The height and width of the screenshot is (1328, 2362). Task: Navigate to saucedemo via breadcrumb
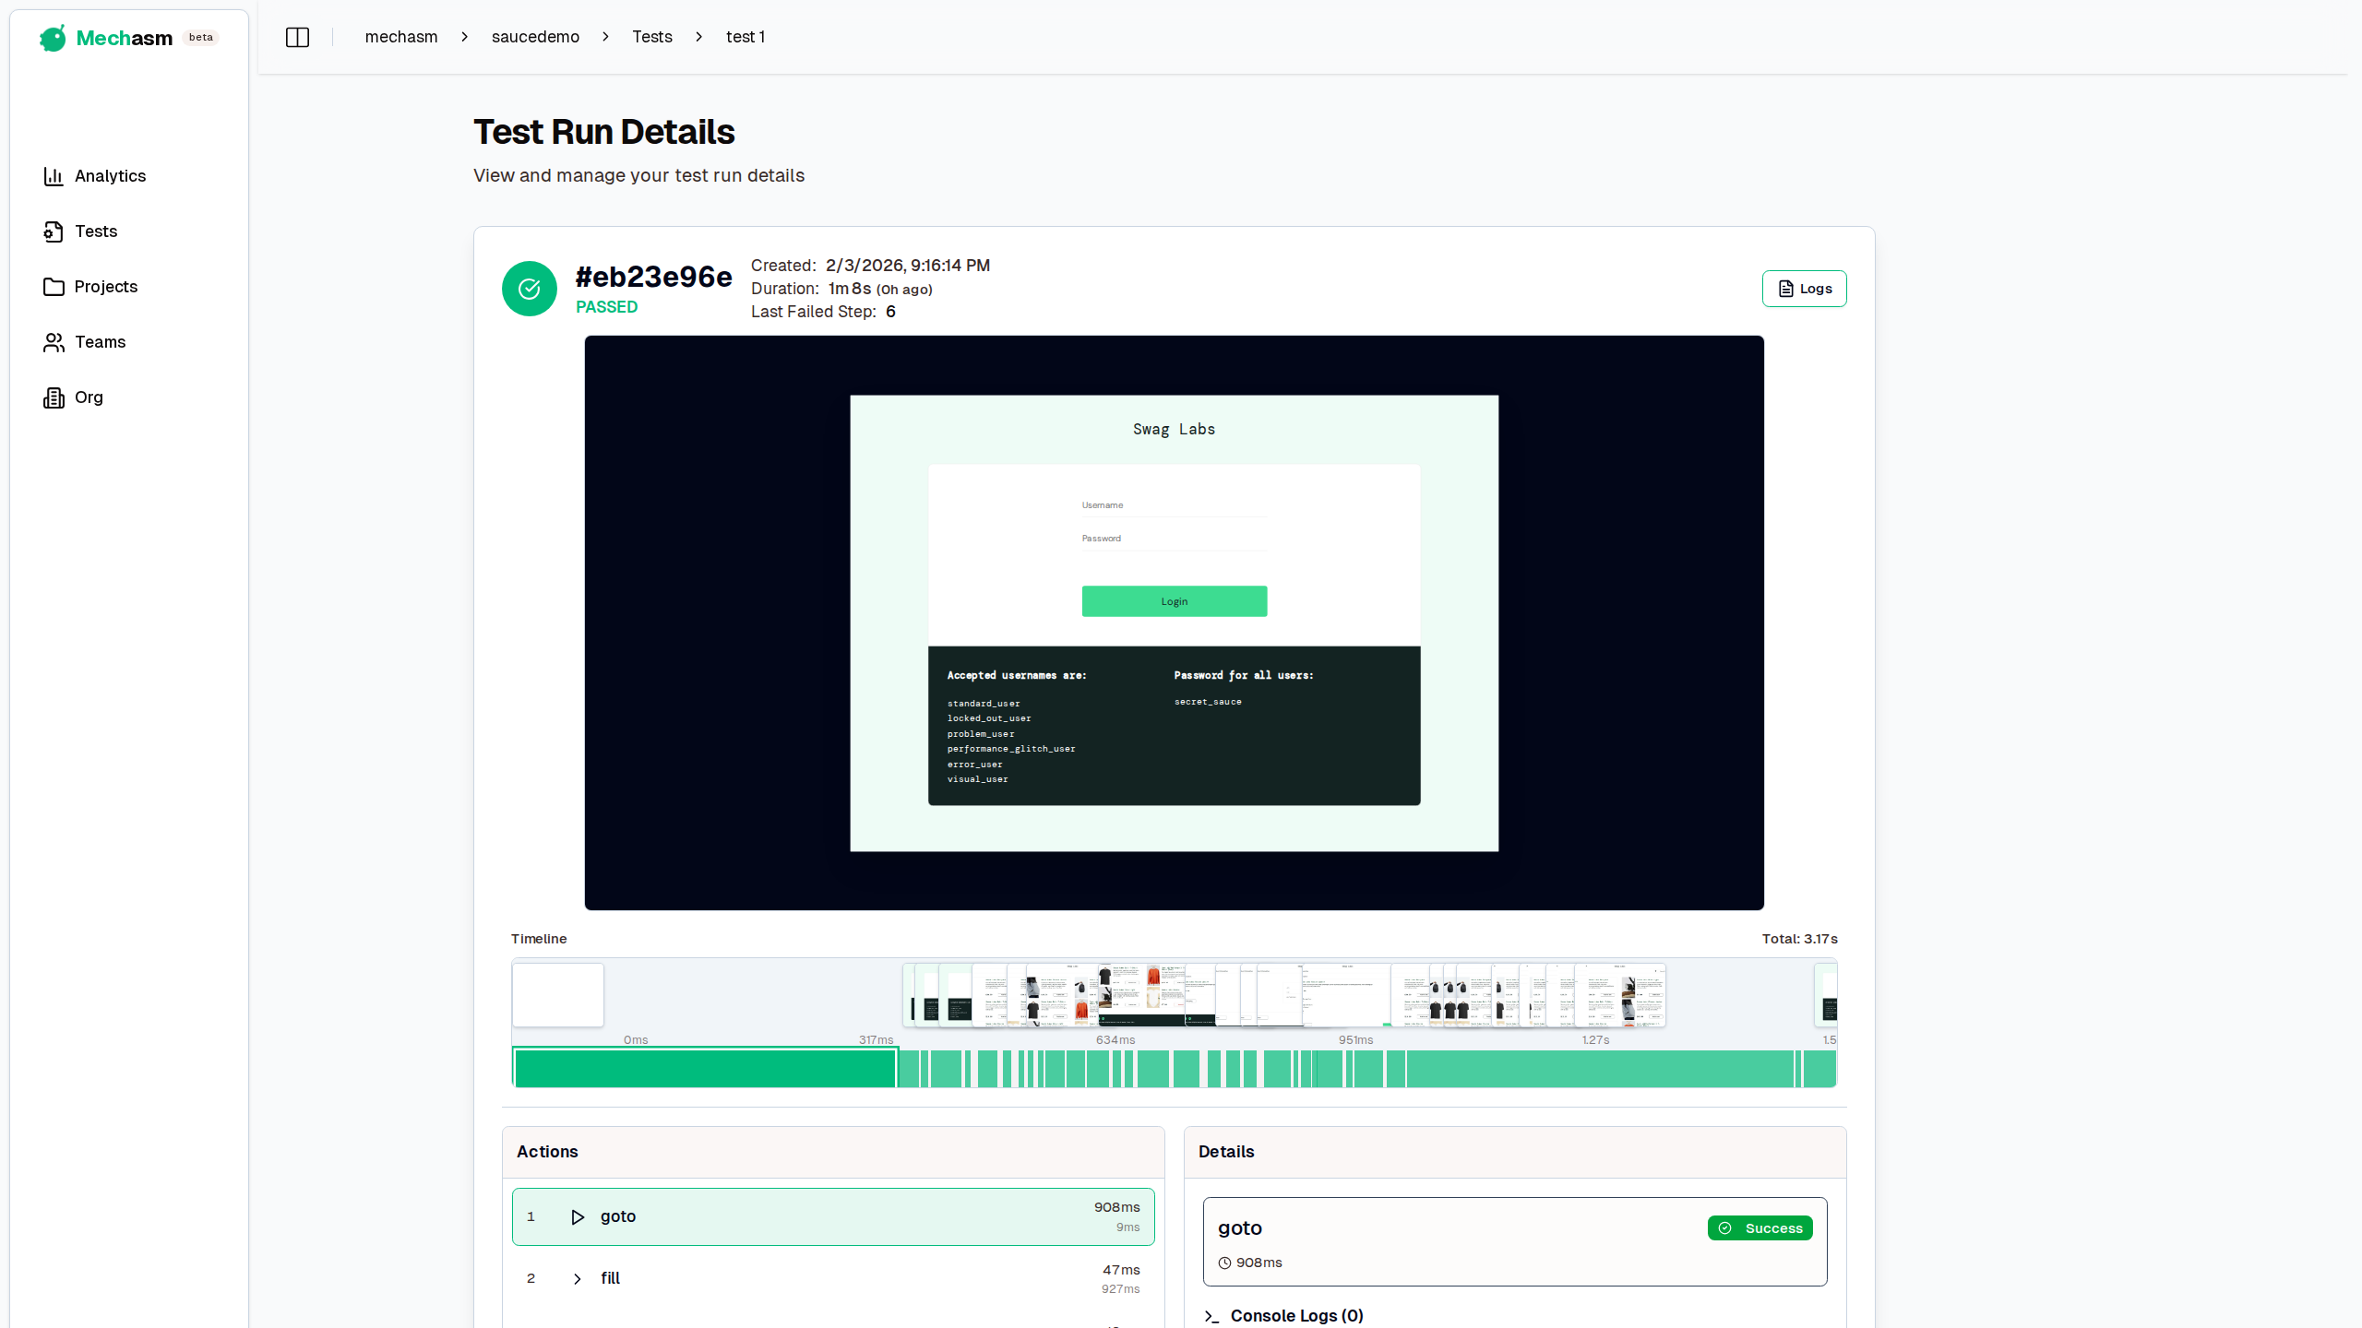pyautogui.click(x=535, y=37)
